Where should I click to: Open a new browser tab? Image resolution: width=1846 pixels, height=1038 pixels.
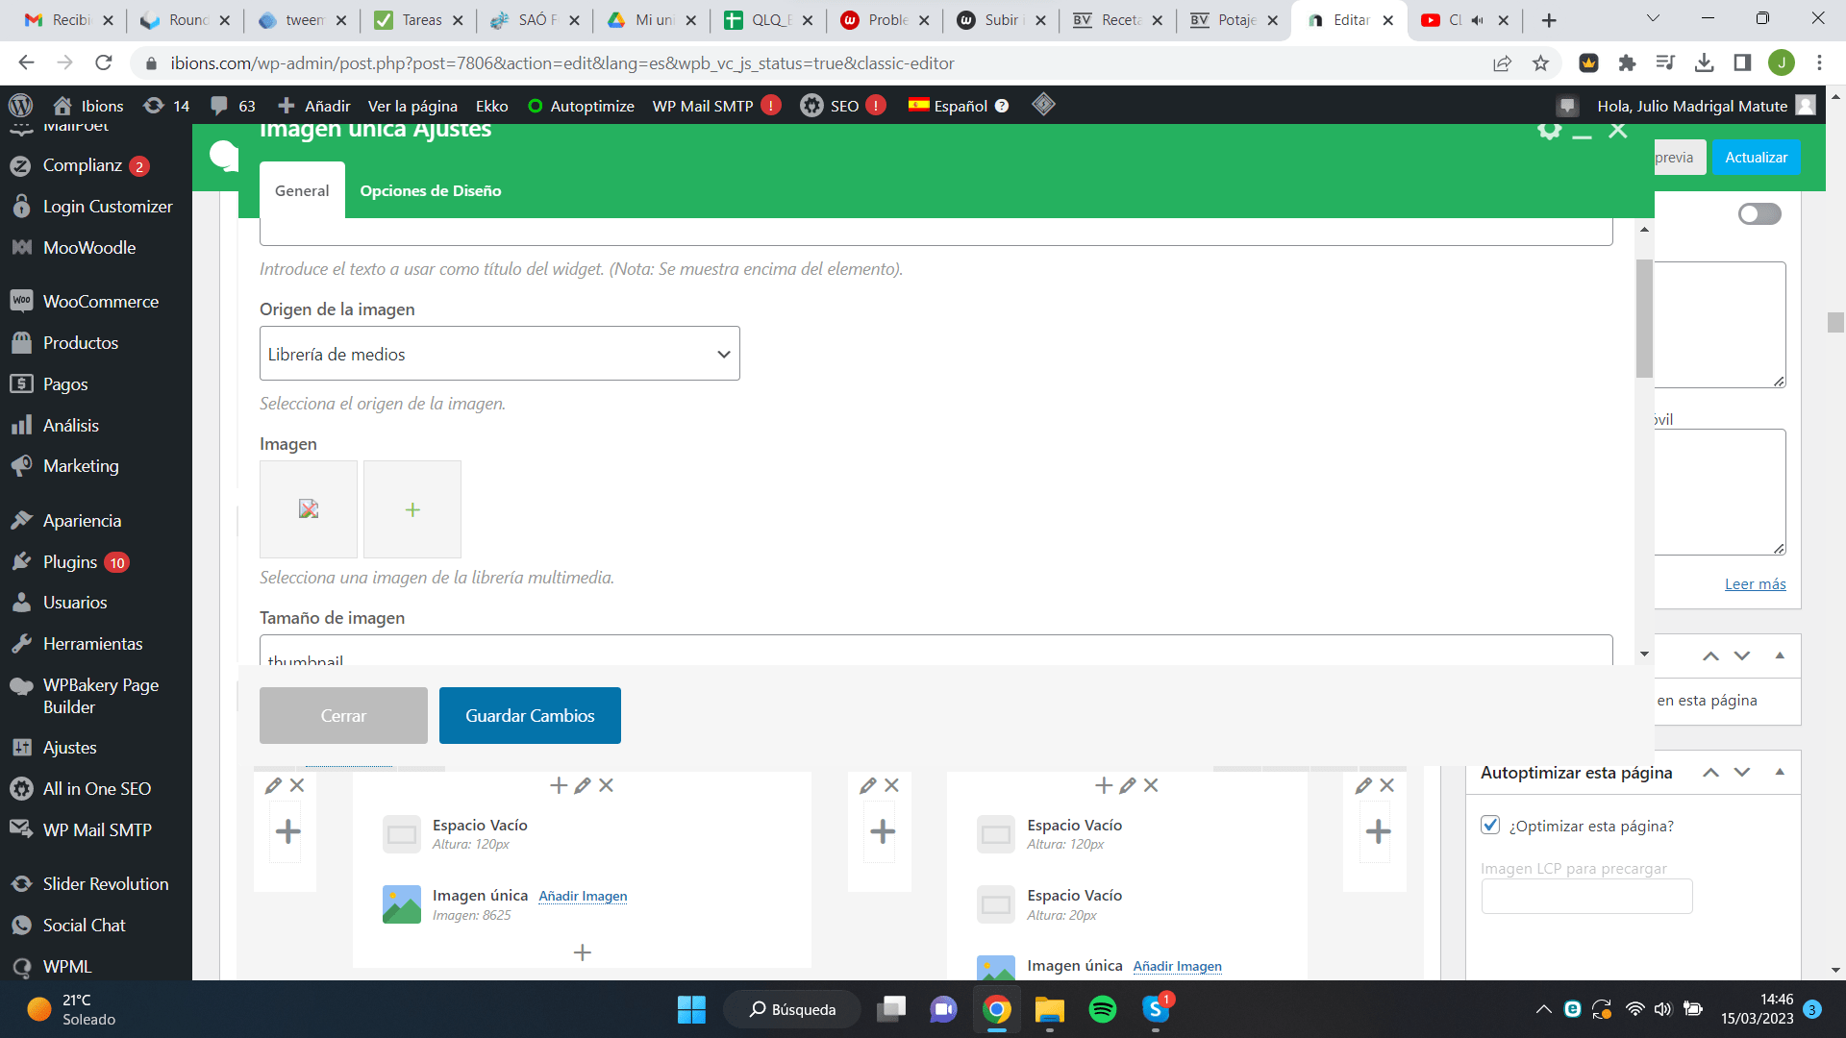(x=1549, y=20)
